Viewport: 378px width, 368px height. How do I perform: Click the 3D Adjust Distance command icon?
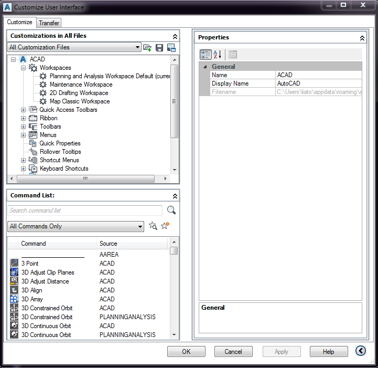point(14,281)
